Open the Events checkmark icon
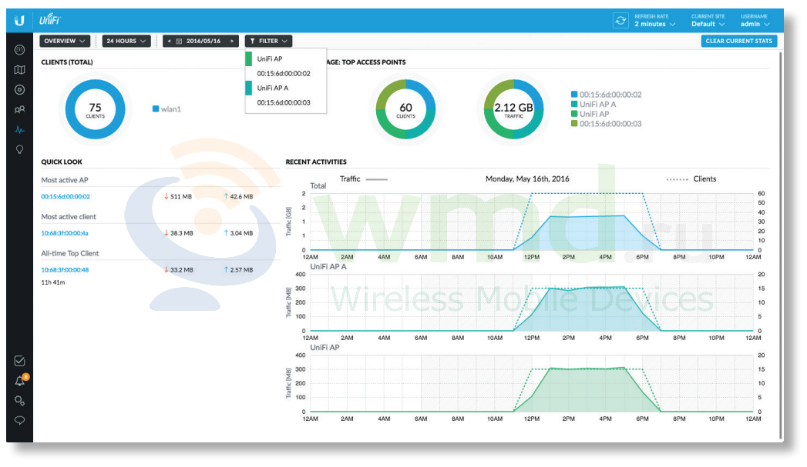Viewport: 807px width, 467px height. [x=19, y=361]
